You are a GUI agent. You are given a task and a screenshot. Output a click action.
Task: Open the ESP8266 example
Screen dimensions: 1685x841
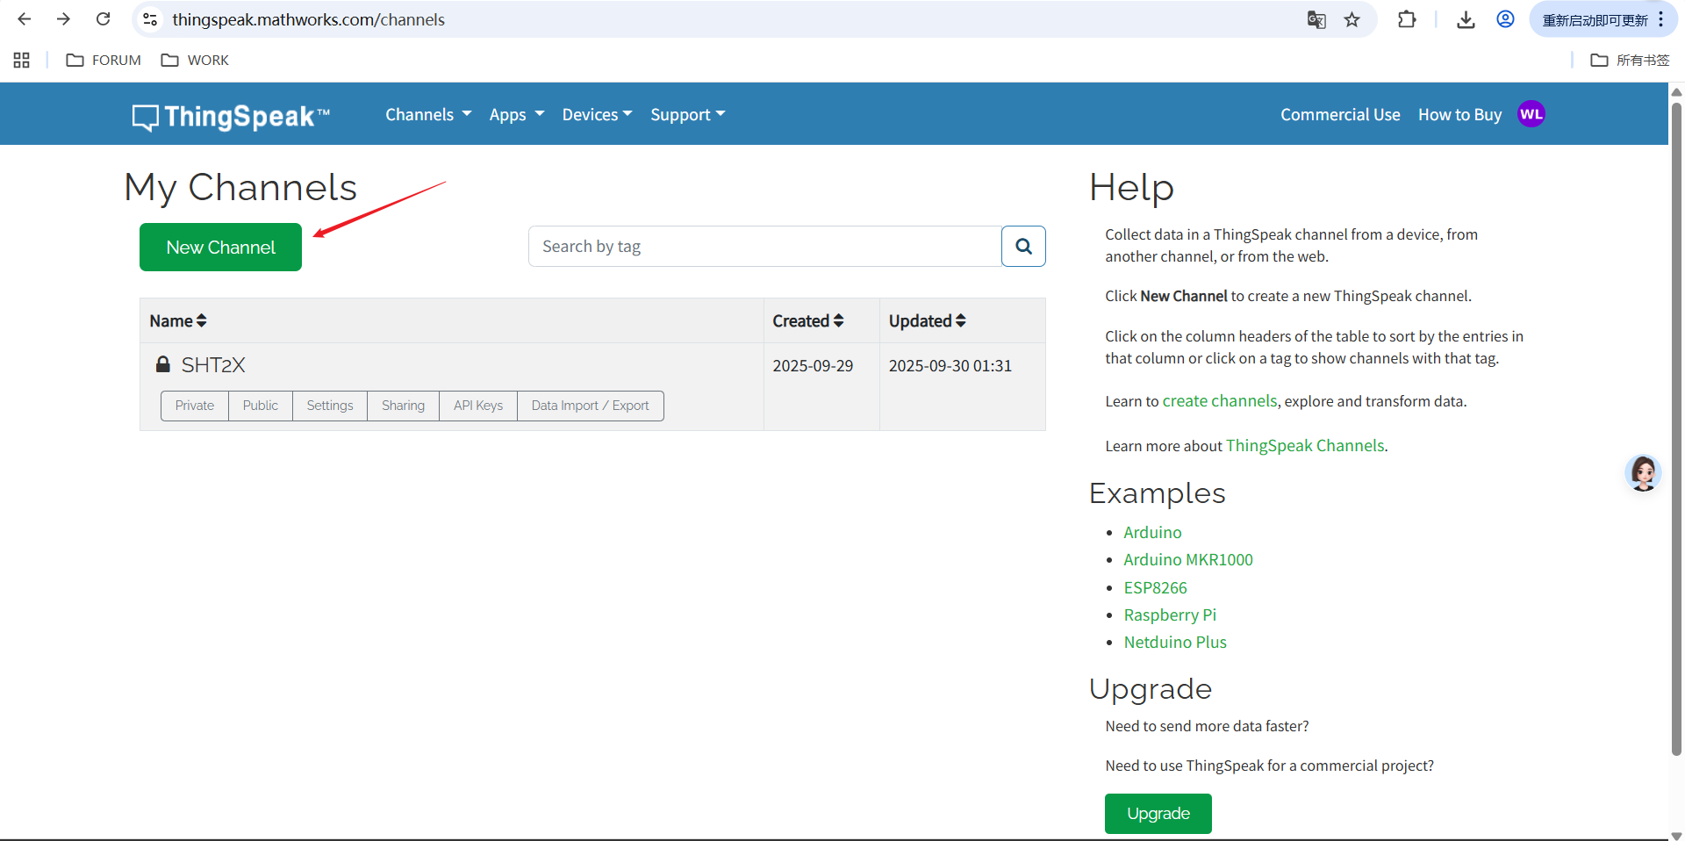coord(1155,588)
